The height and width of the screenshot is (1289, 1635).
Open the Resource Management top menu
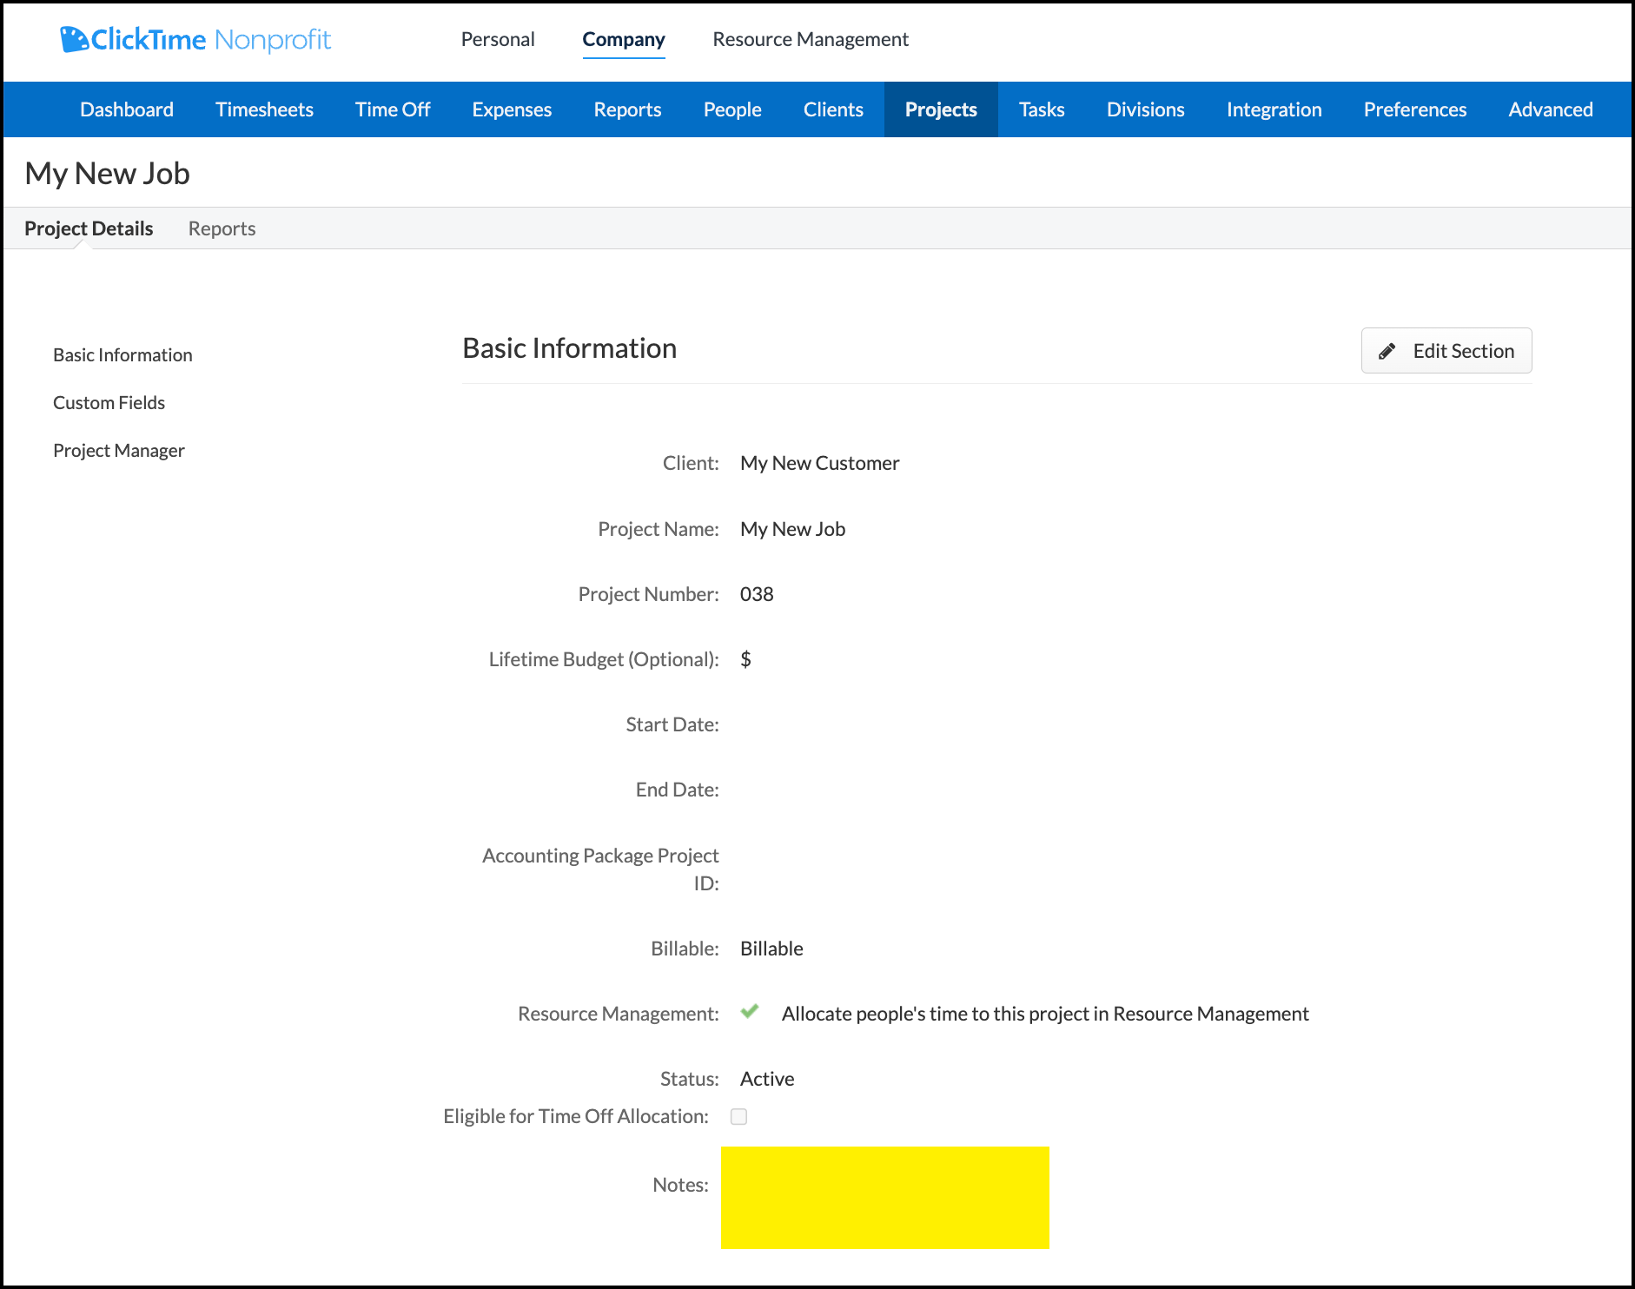click(811, 39)
